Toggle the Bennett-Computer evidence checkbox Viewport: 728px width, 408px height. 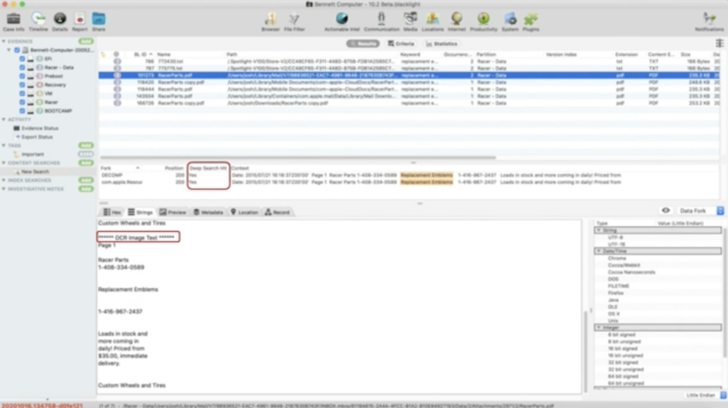[x=17, y=50]
